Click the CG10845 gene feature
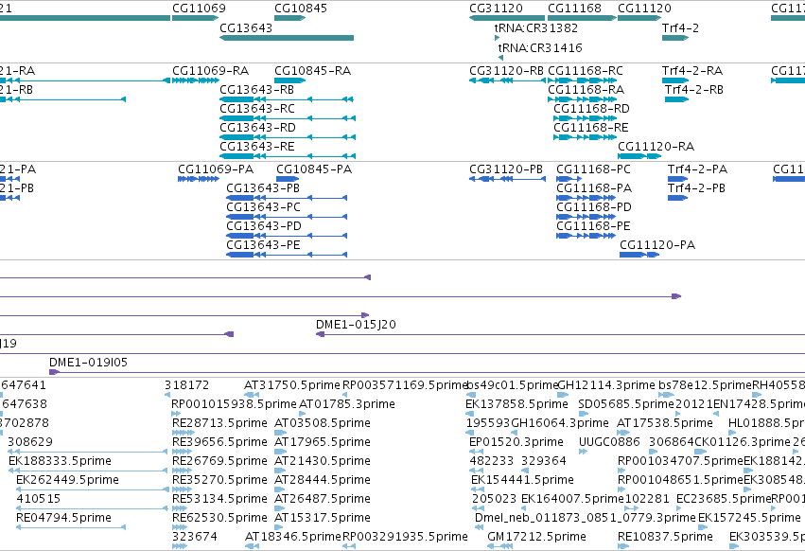Image resolution: width=805 pixels, height=551 pixels. pyautogui.click(x=290, y=18)
